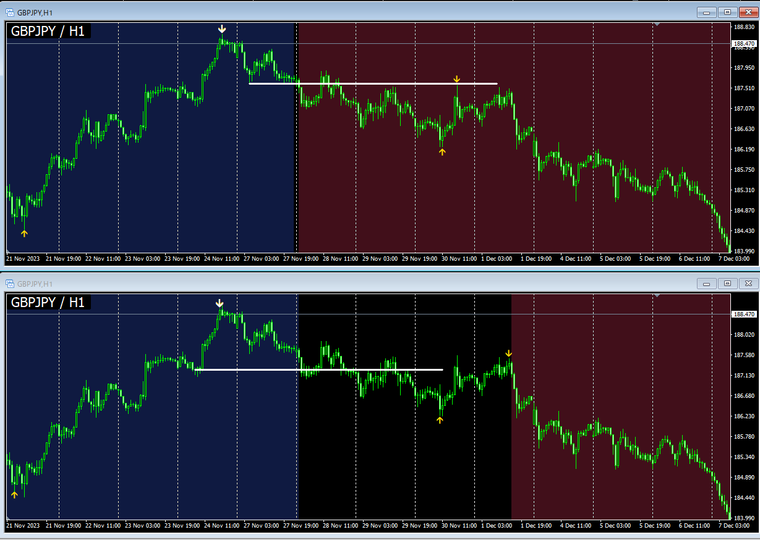Click 188.020 on bottom chart price axis

744,334
